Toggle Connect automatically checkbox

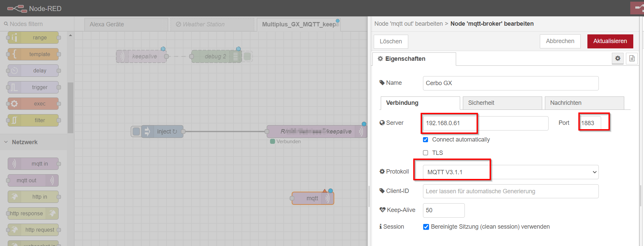point(425,140)
